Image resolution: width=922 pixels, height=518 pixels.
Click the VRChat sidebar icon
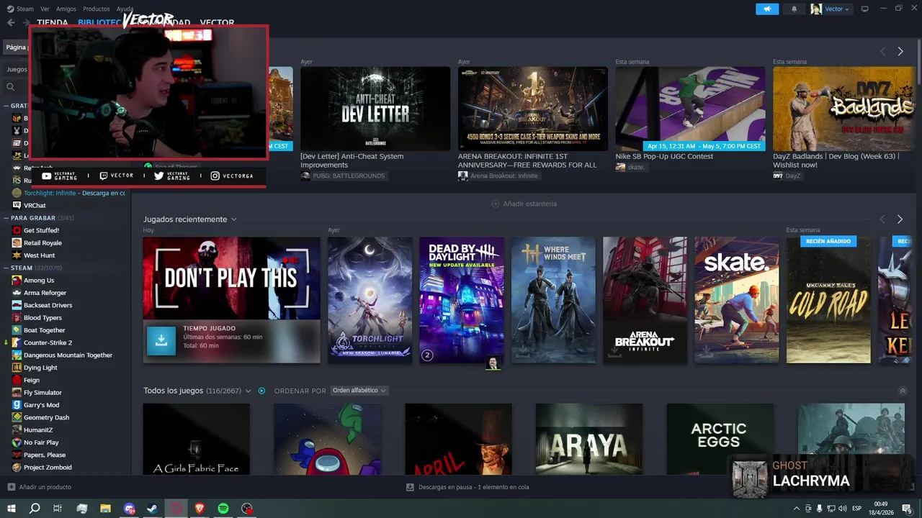click(17, 205)
